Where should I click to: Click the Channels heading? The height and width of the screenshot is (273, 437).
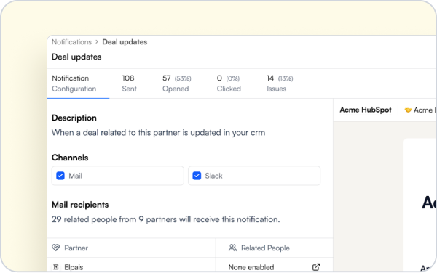70,158
